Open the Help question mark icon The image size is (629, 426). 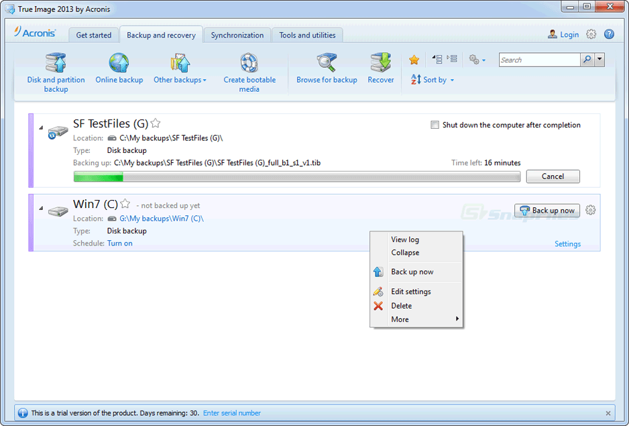click(609, 34)
